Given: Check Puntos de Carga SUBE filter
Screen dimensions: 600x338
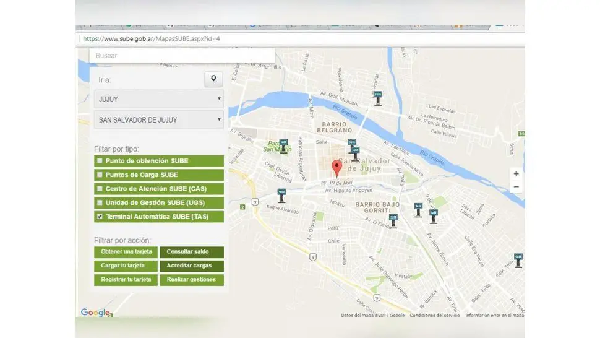Looking at the screenshot, I should click(100, 175).
